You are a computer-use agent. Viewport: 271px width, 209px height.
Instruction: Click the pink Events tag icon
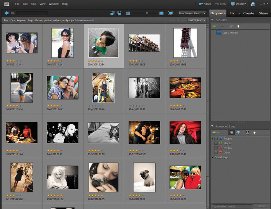pos(221,148)
